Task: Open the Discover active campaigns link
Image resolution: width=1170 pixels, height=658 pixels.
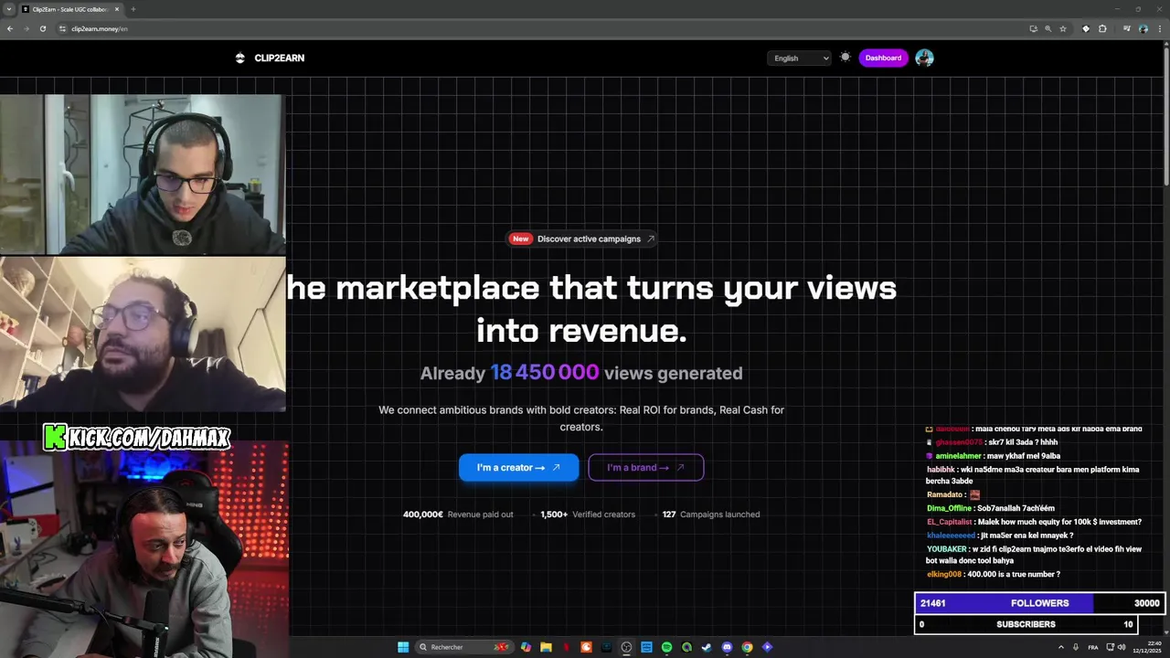Action: click(x=582, y=239)
